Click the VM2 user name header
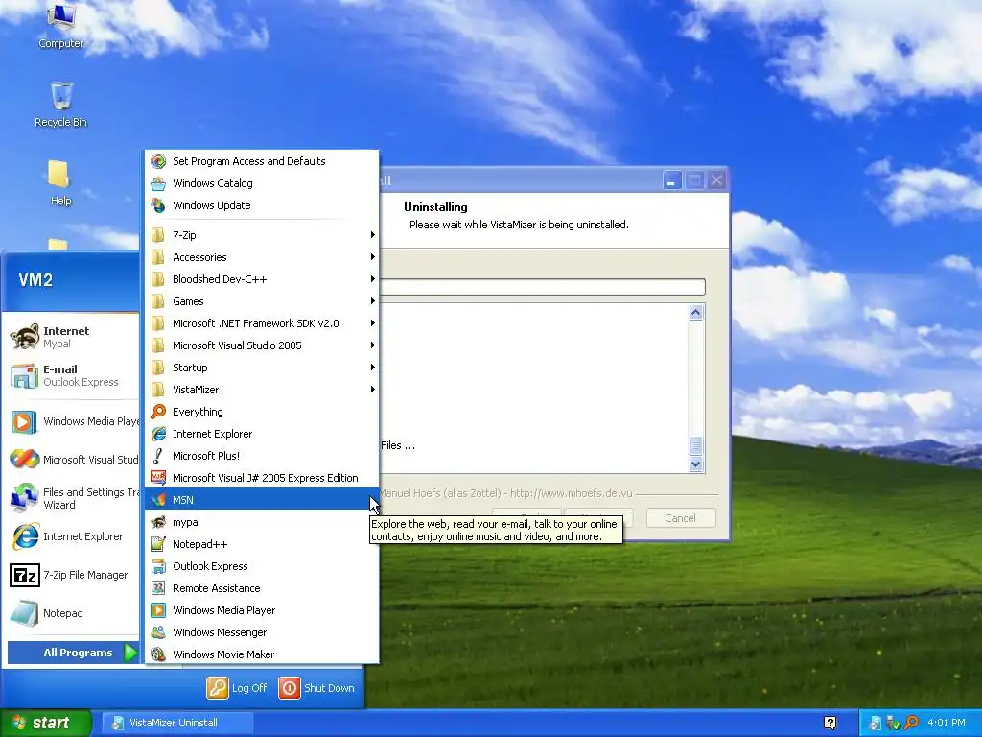Viewport: 982px width, 737px height. point(35,280)
